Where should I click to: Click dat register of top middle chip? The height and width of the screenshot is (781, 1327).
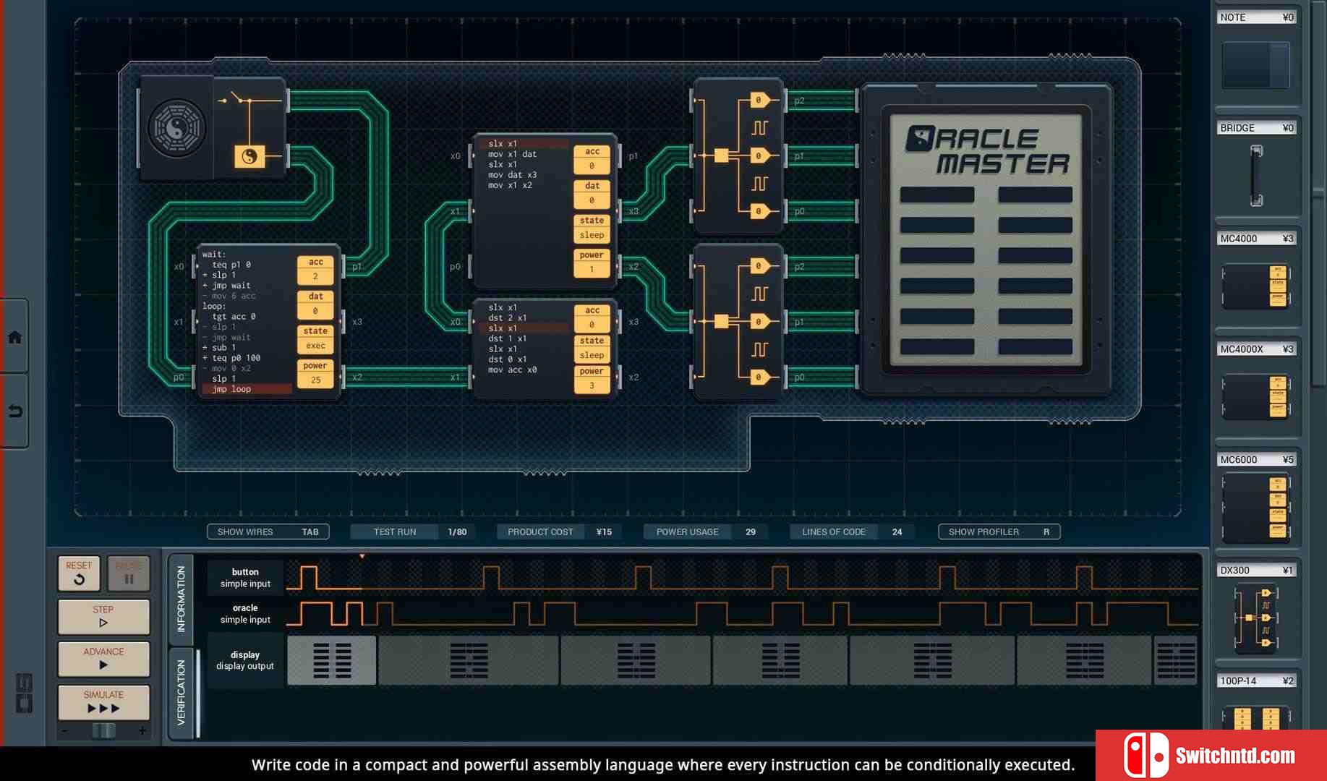tap(592, 193)
